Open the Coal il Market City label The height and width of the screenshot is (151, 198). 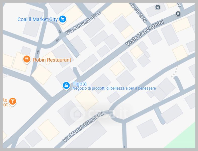[x=38, y=19]
